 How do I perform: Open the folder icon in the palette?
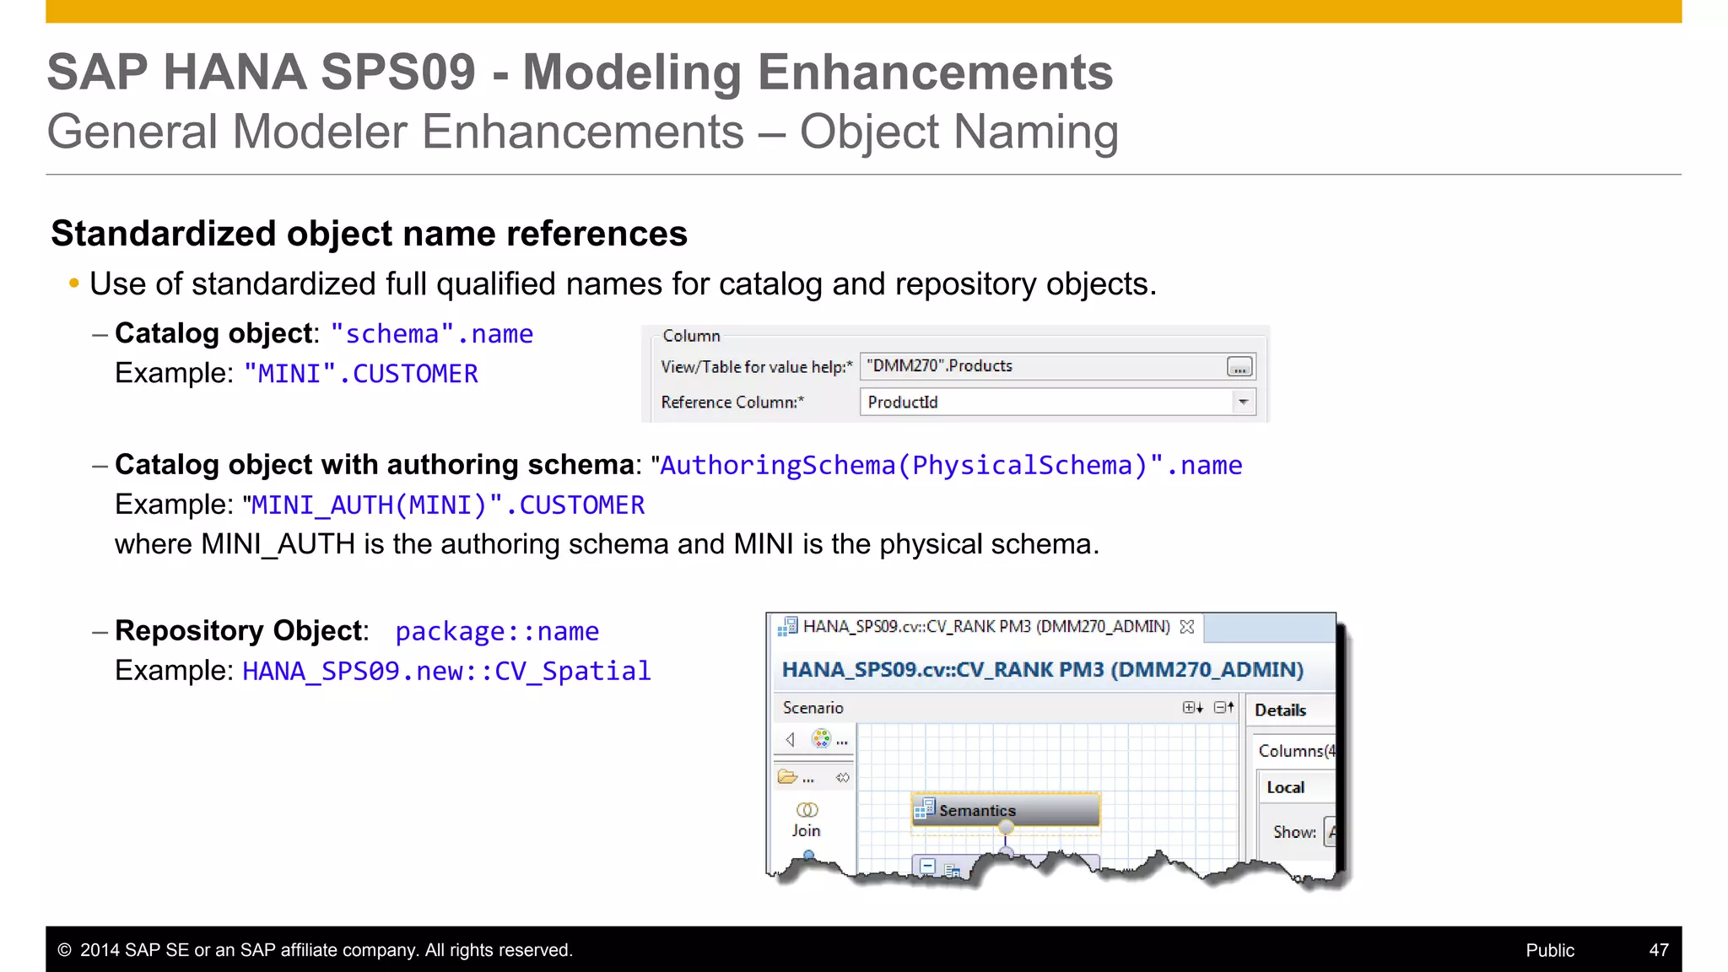click(x=787, y=776)
